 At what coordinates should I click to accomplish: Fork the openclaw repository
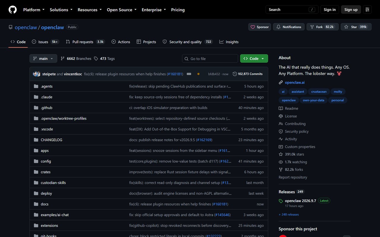(323, 27)
